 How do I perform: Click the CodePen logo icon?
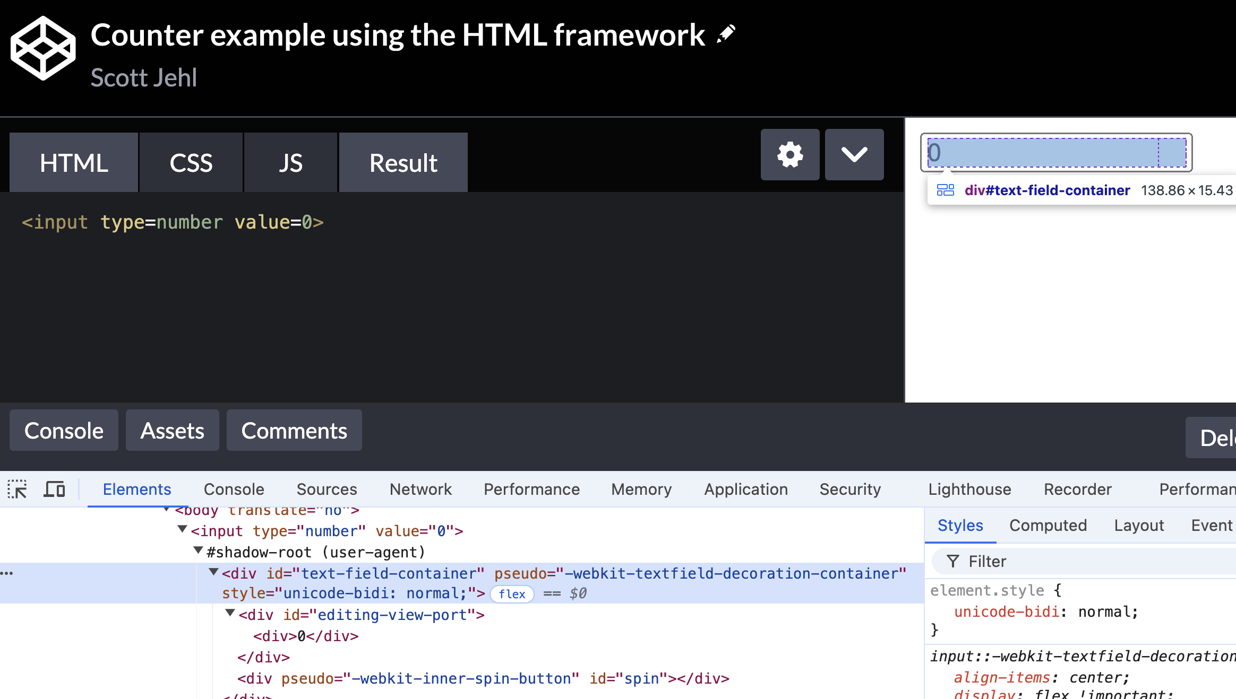[43, 48]
